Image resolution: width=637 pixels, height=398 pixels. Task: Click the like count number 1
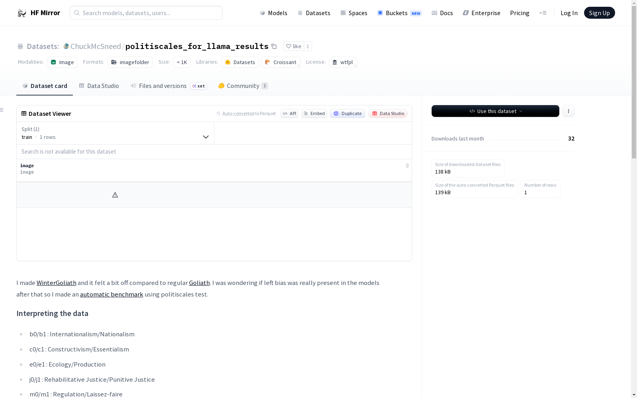308,46
